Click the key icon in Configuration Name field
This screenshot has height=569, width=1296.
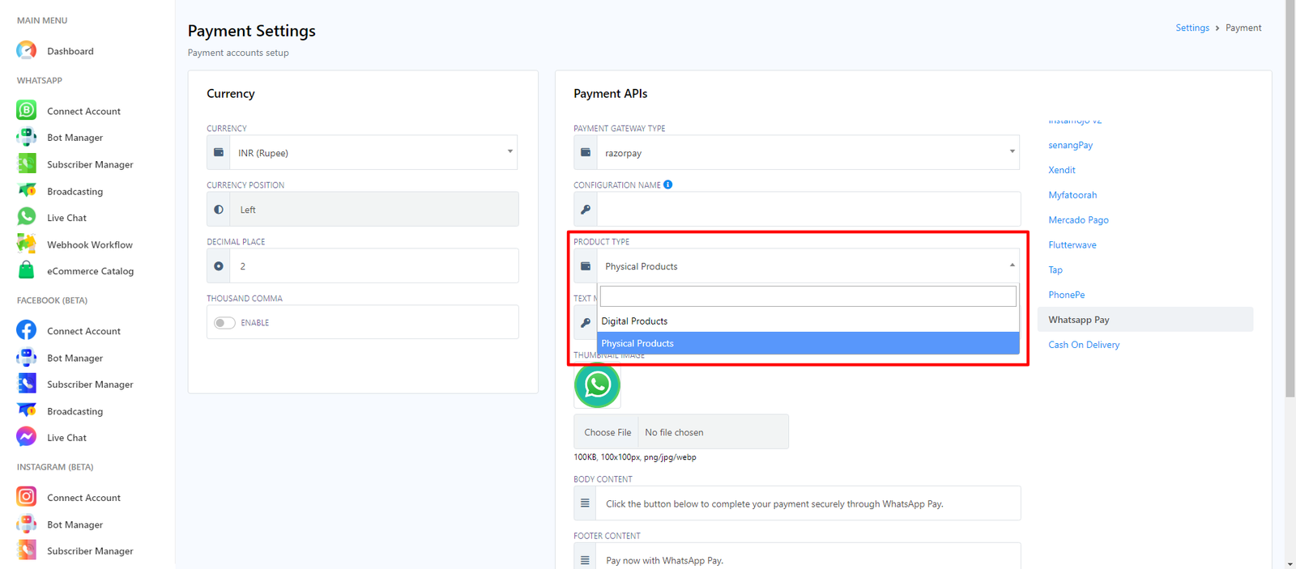tap(586, 209)
